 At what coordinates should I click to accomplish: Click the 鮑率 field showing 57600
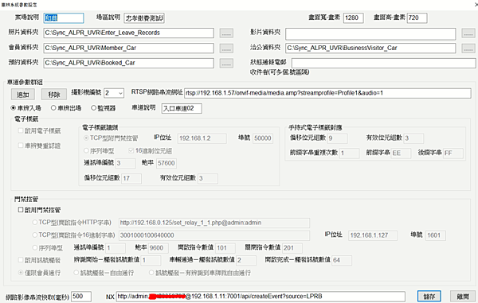(x=167, y=163)
